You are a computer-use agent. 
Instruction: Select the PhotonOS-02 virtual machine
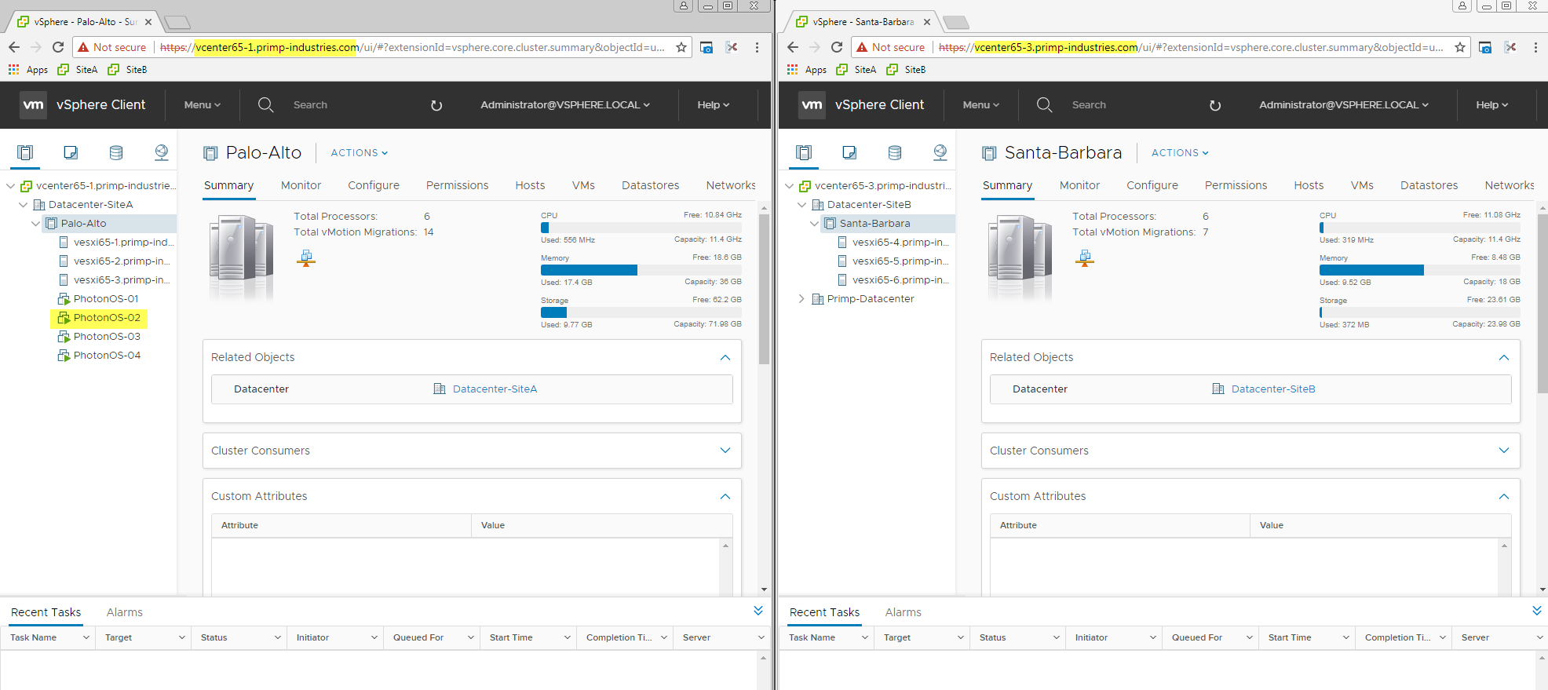pos(107,318)
